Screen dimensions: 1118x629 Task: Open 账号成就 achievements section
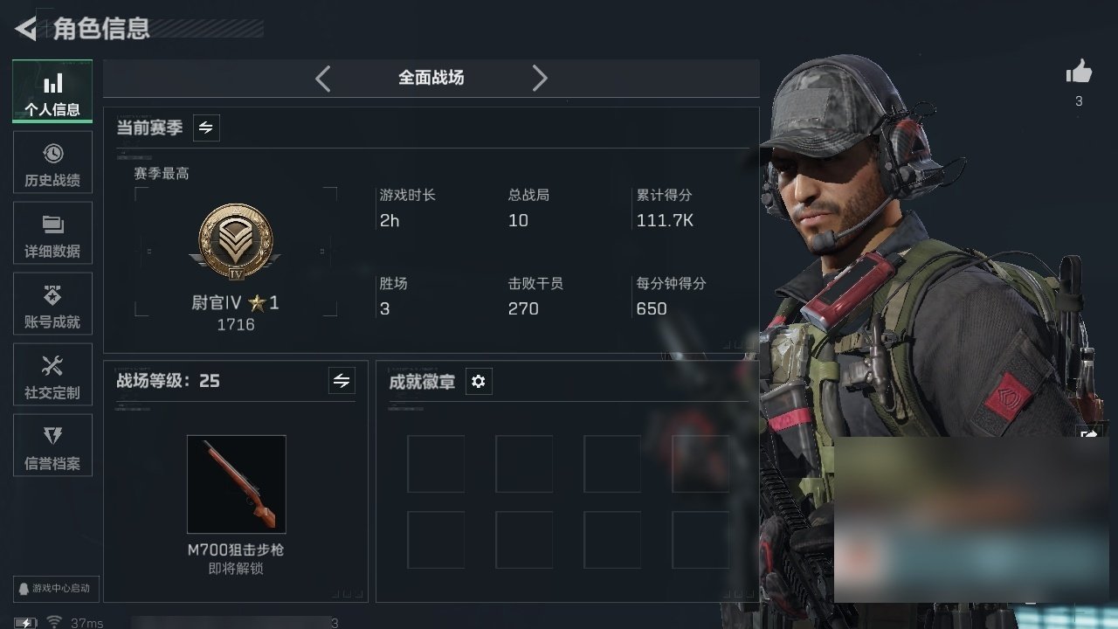click(52, 304)
